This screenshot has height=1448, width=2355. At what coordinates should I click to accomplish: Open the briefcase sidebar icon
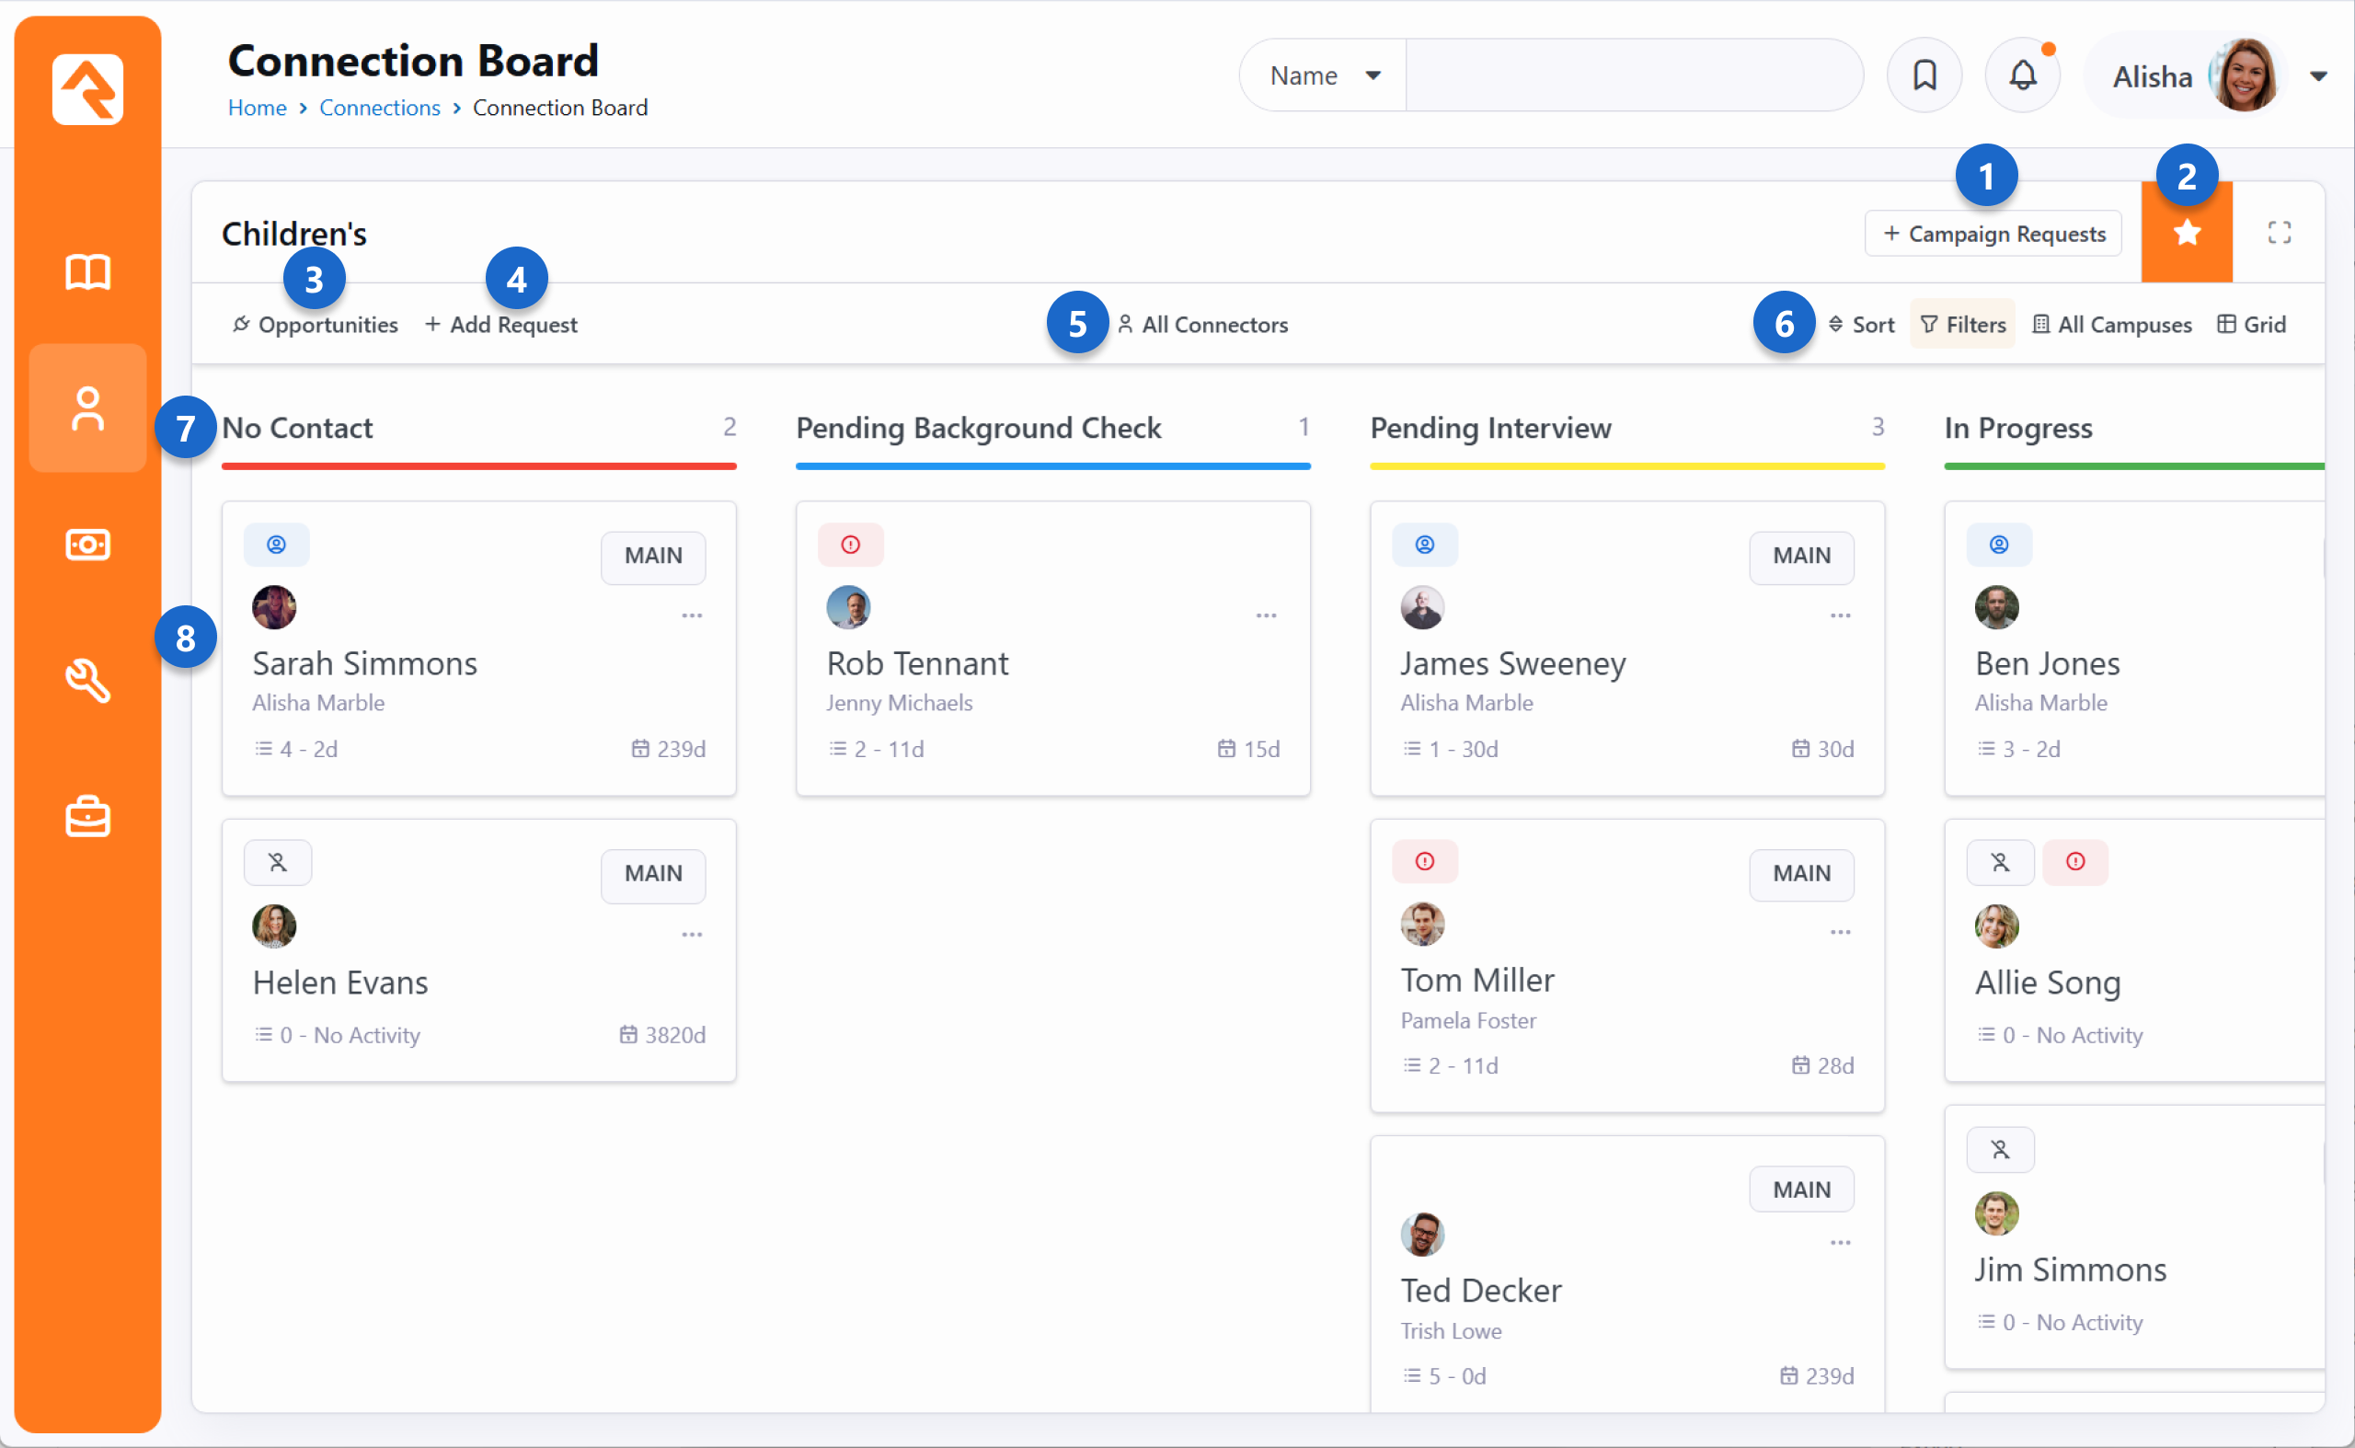click(87, 817)
